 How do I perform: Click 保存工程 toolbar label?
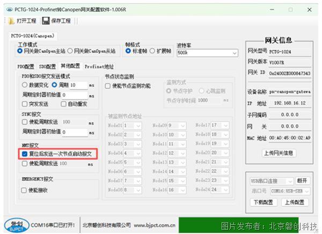(x=61, y=21)
